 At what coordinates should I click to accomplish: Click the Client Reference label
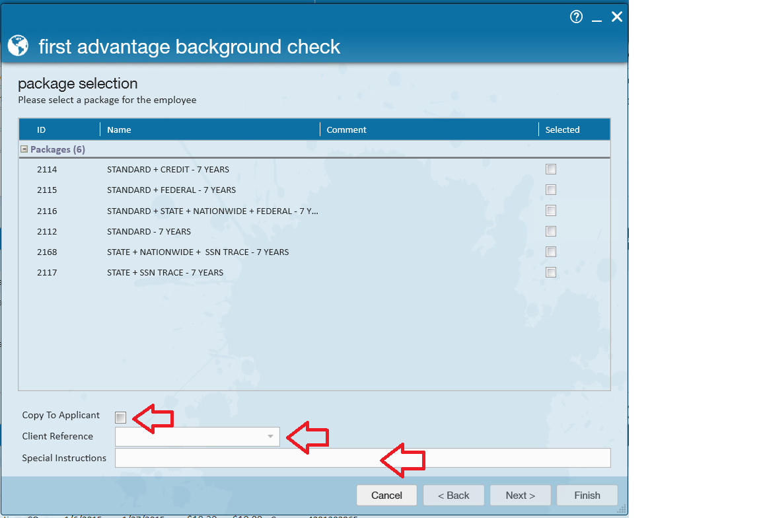click(x=57, y=436)
